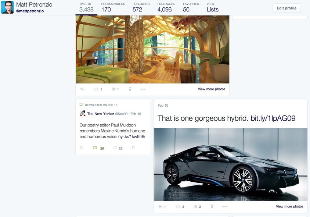Click the reply icon on The New Yorker tweet
Screen dimensions: 310x217
(82, 148)
